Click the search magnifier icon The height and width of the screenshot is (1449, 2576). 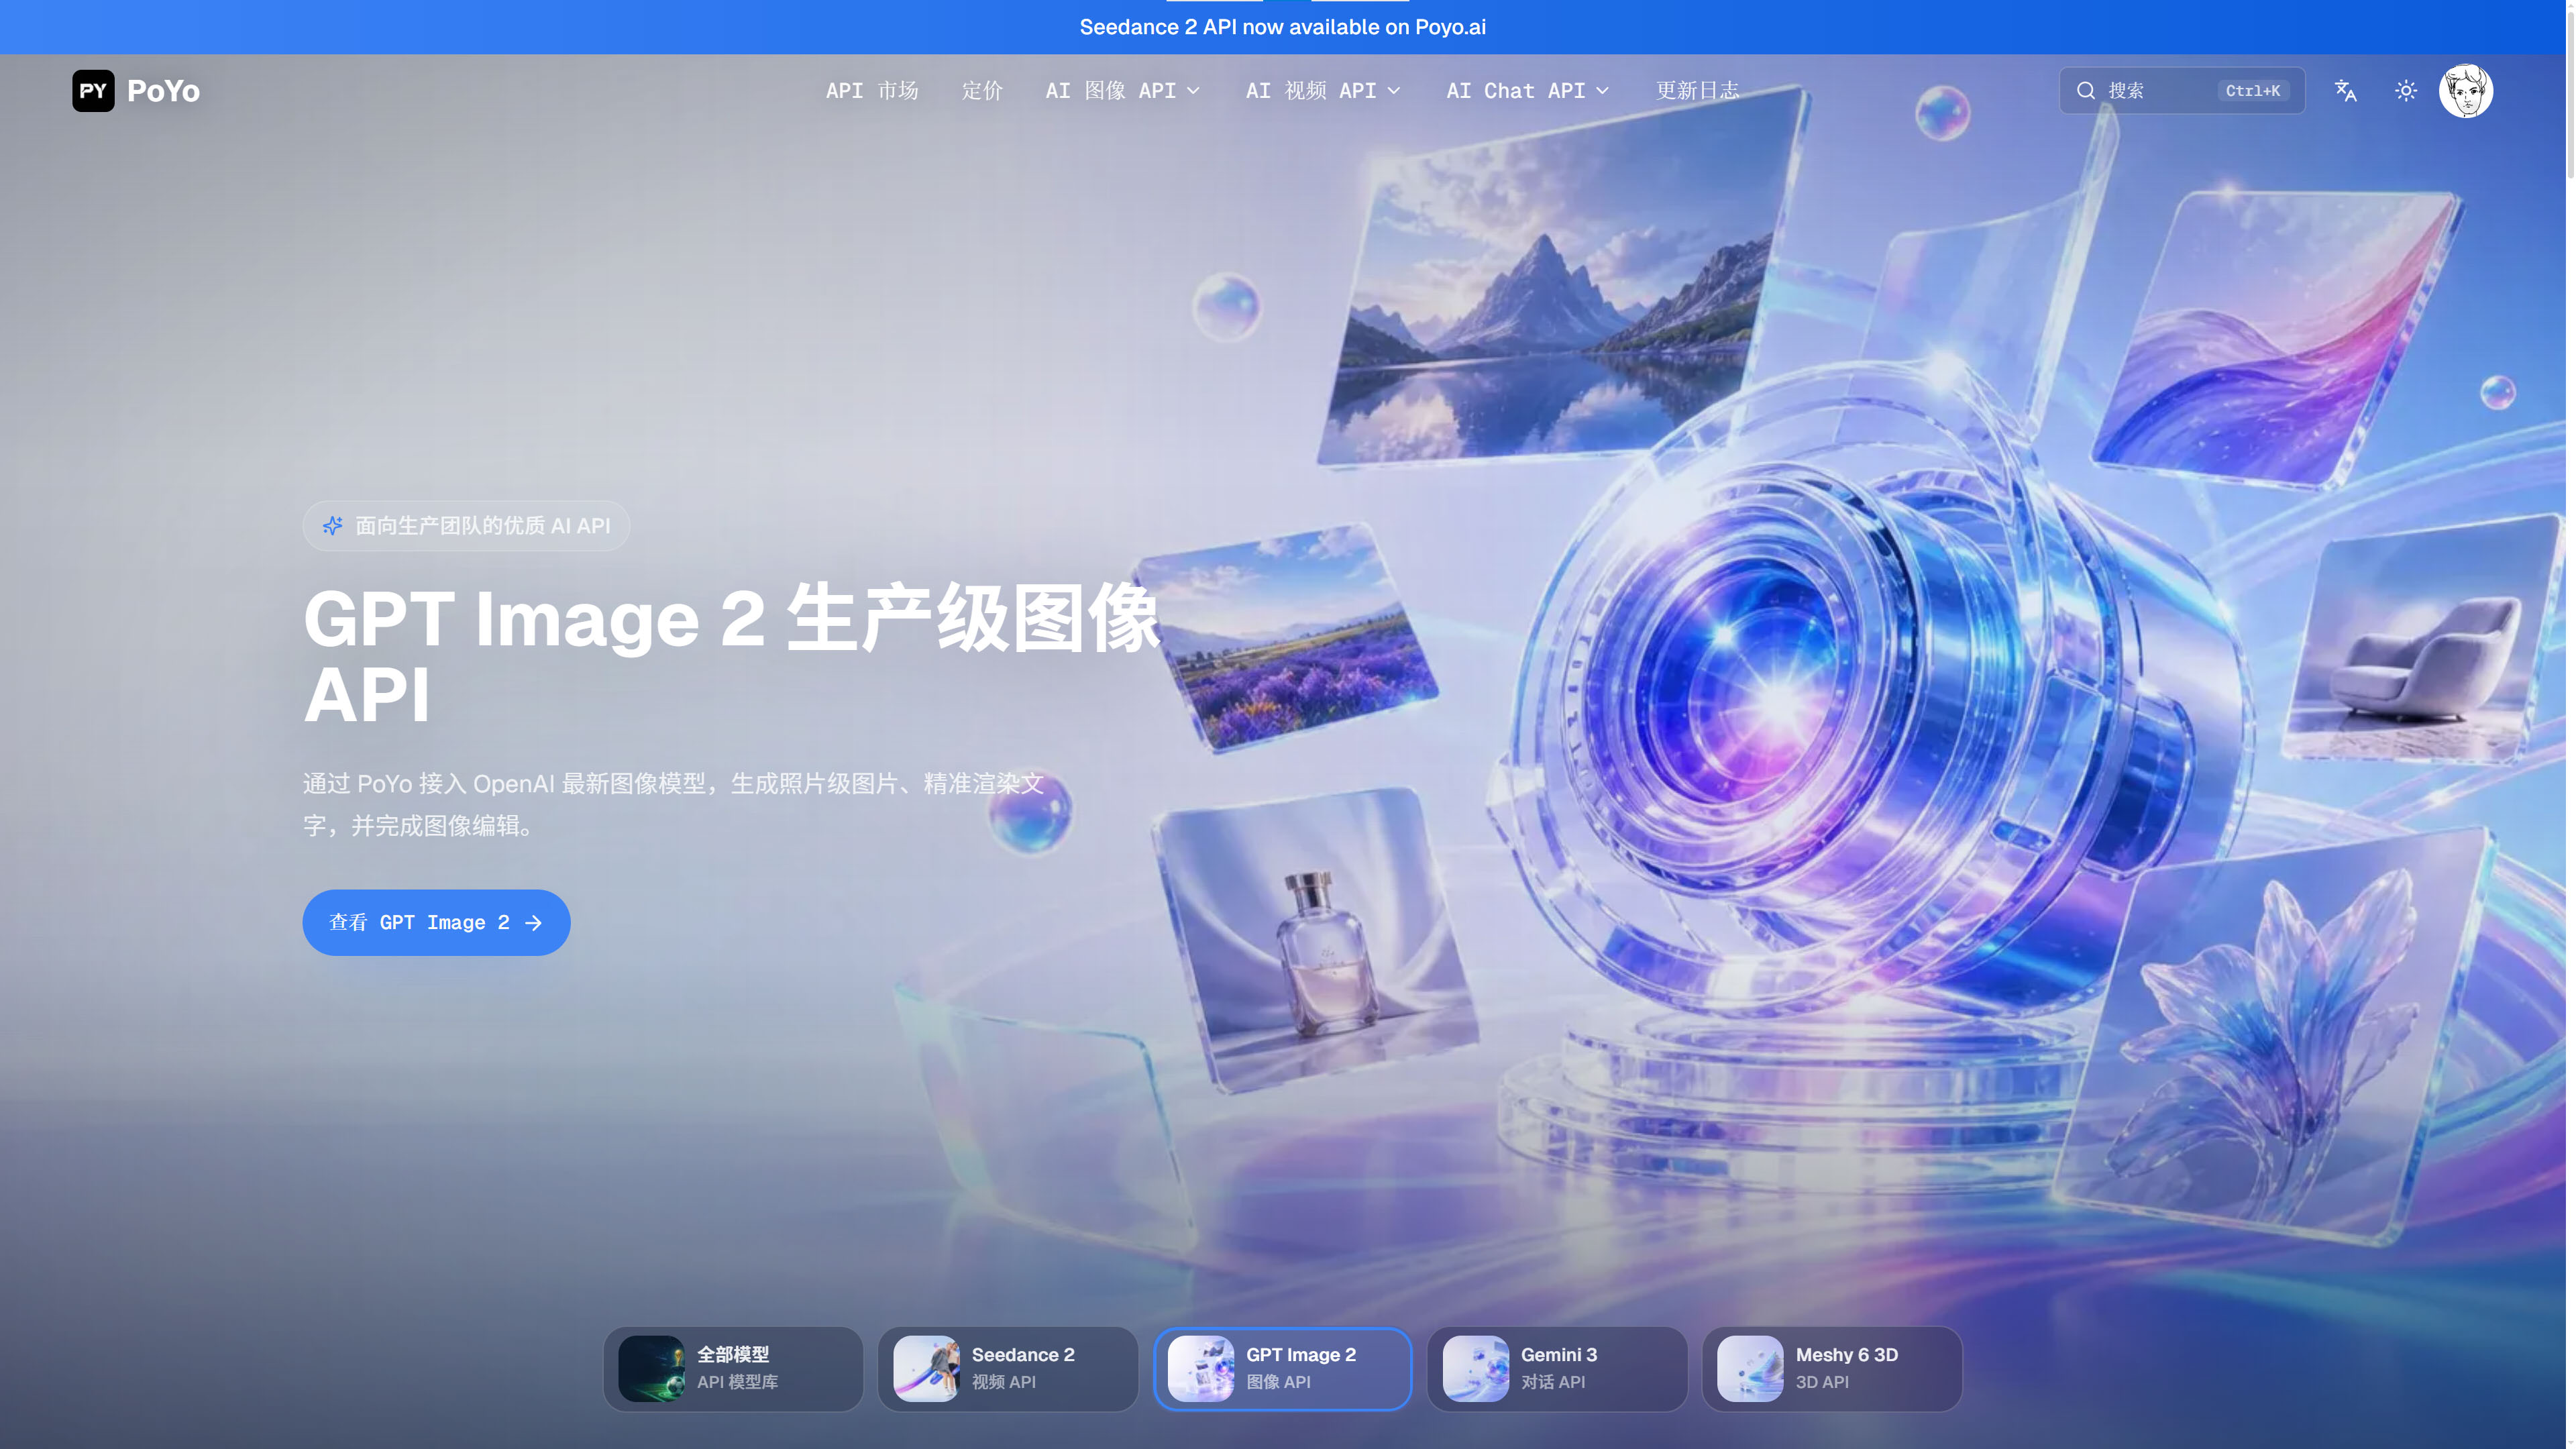point(2085,91)
